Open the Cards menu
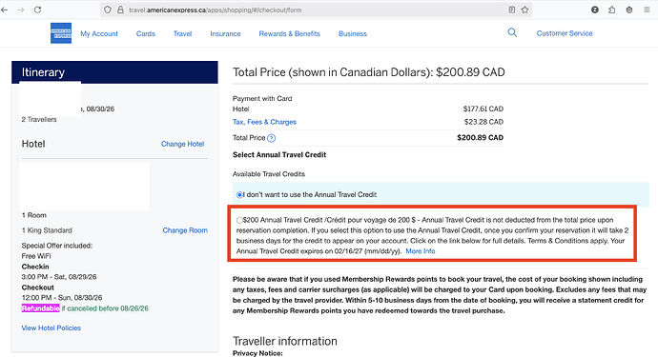 (146, 33)
